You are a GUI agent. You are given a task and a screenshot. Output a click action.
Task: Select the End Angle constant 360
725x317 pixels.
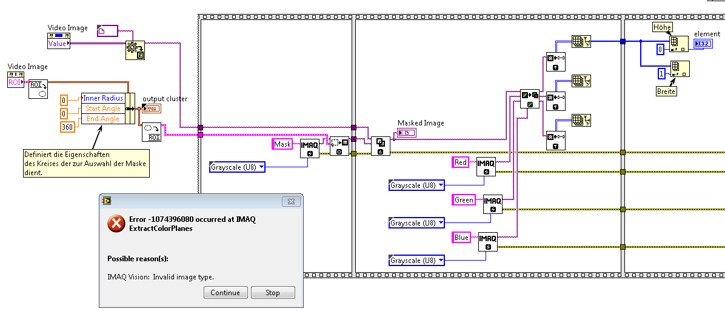pyautogui.click(x=68, y=127)
